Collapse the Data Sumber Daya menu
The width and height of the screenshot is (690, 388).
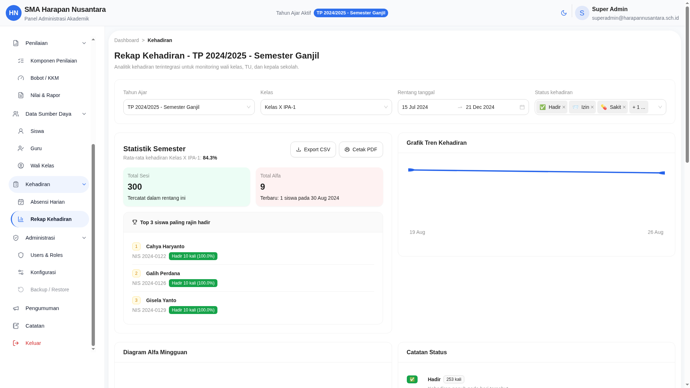tap(84, 114)
